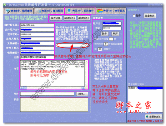Click the globe icon on 查看新版本
The height and width of the screenshot is (126, 166).
click(147, 117)
